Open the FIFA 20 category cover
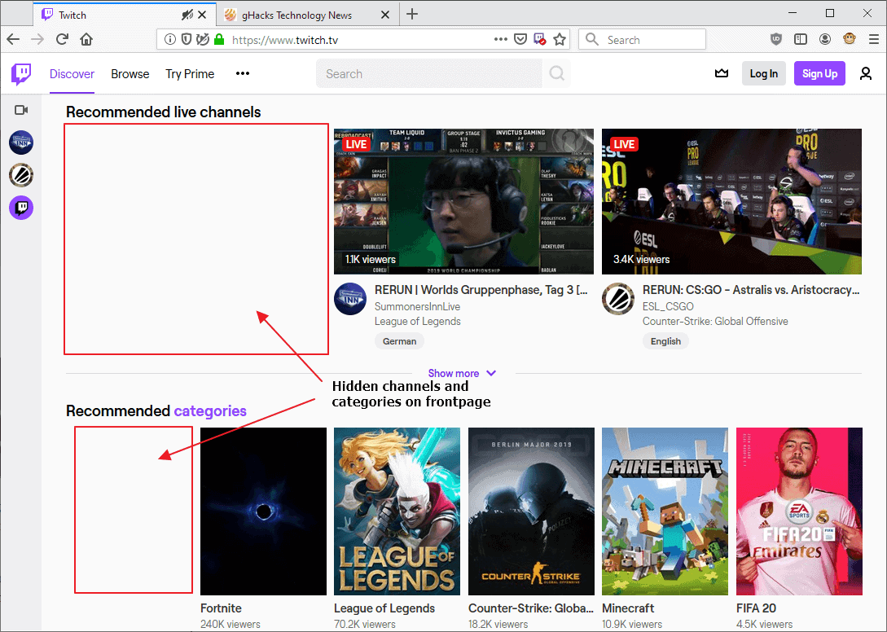Screen dimensions: 887x632 (x=799, y=511)
